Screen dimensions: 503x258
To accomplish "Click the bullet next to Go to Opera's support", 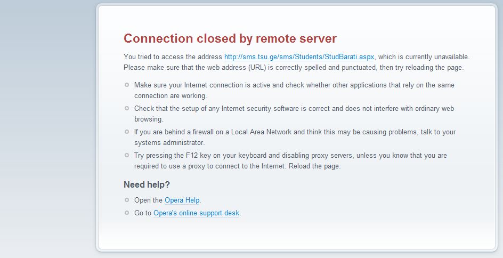I will 127,213.
